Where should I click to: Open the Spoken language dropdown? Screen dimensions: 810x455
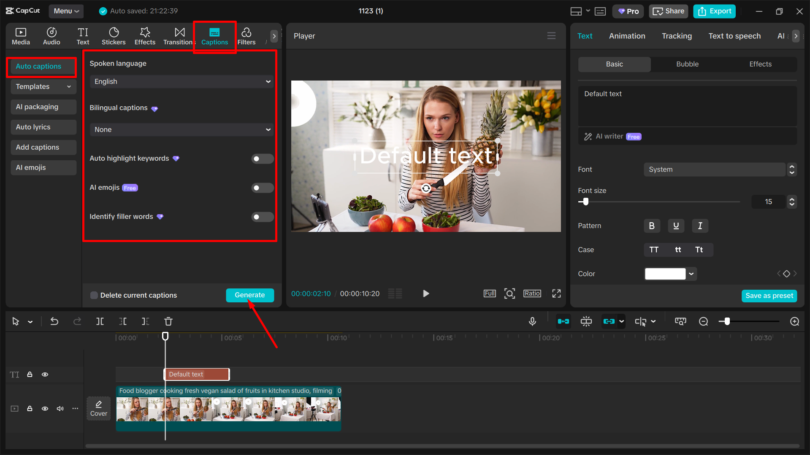(x=181, y=81)
